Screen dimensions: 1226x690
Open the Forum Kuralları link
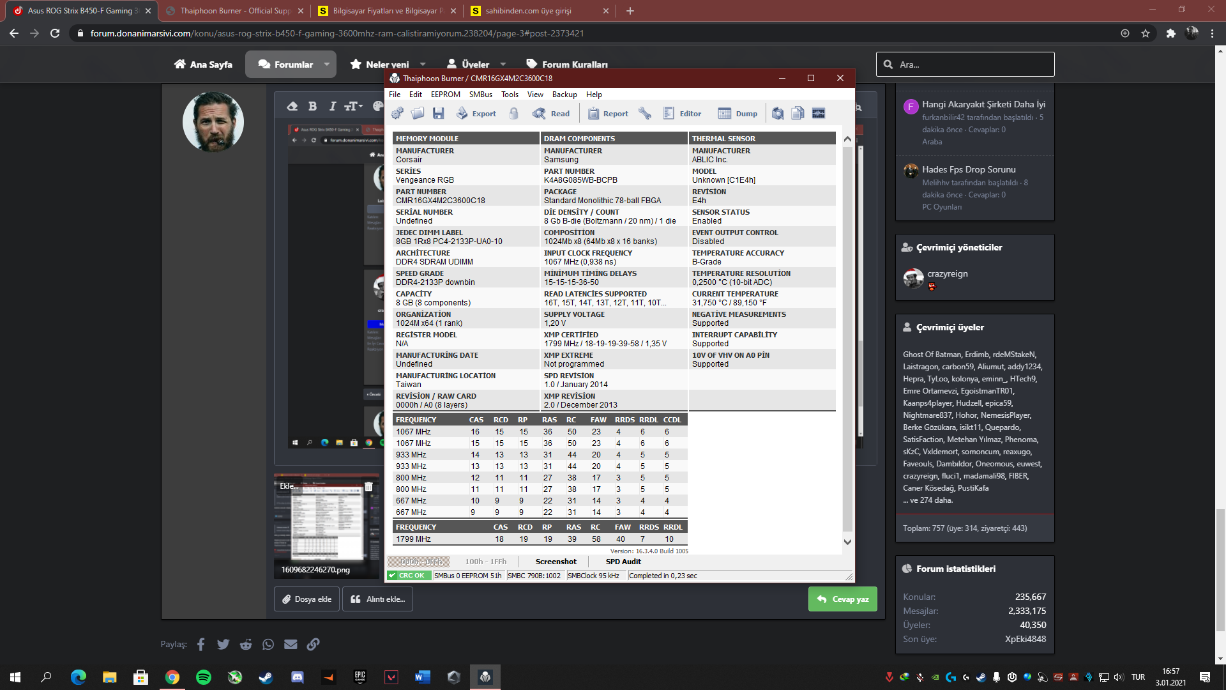coord(567,65)
